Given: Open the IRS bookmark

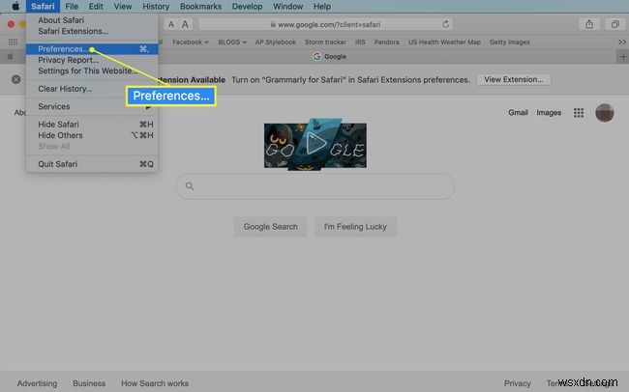Looking at the screenshot, I should click(360, 42).
